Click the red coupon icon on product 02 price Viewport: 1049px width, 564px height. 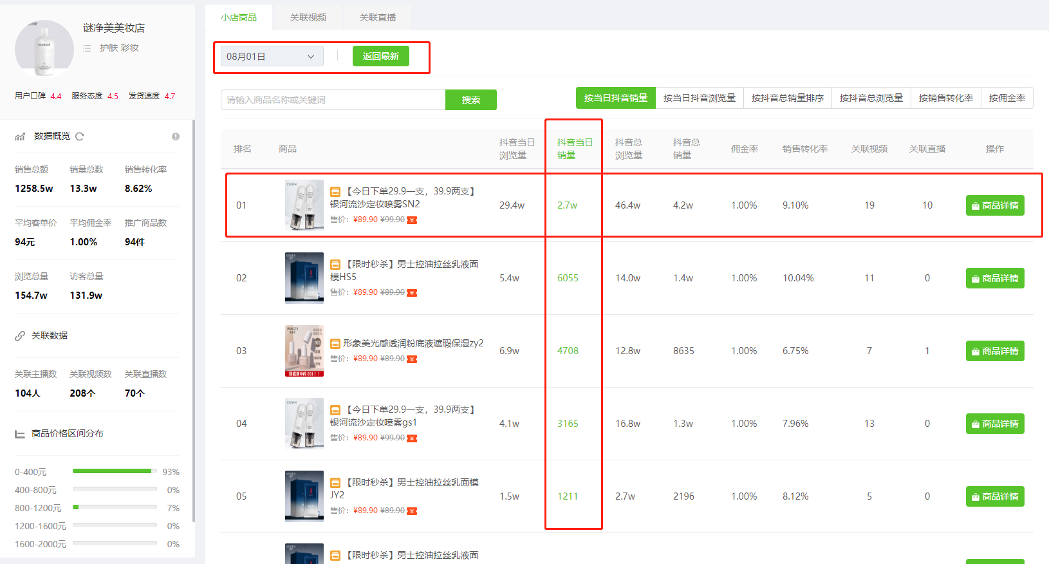tap(412, 293)
